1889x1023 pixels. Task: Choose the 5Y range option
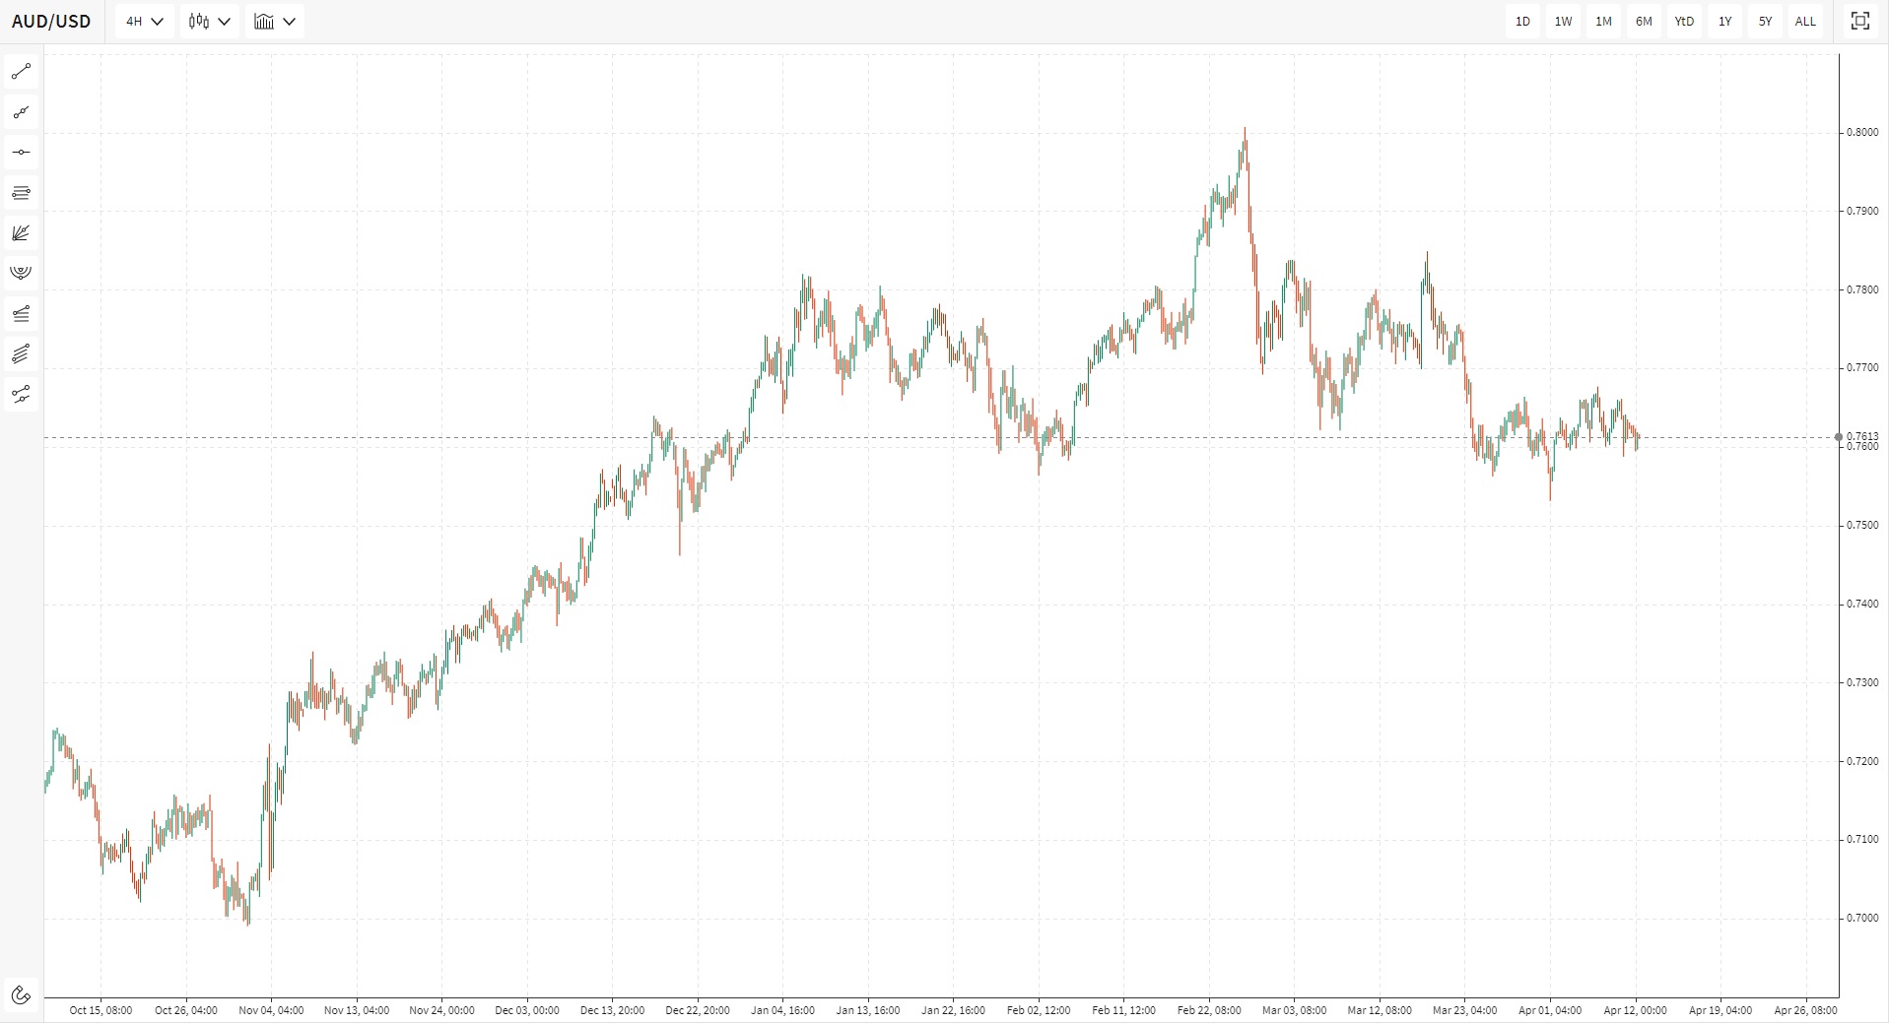1765,22
